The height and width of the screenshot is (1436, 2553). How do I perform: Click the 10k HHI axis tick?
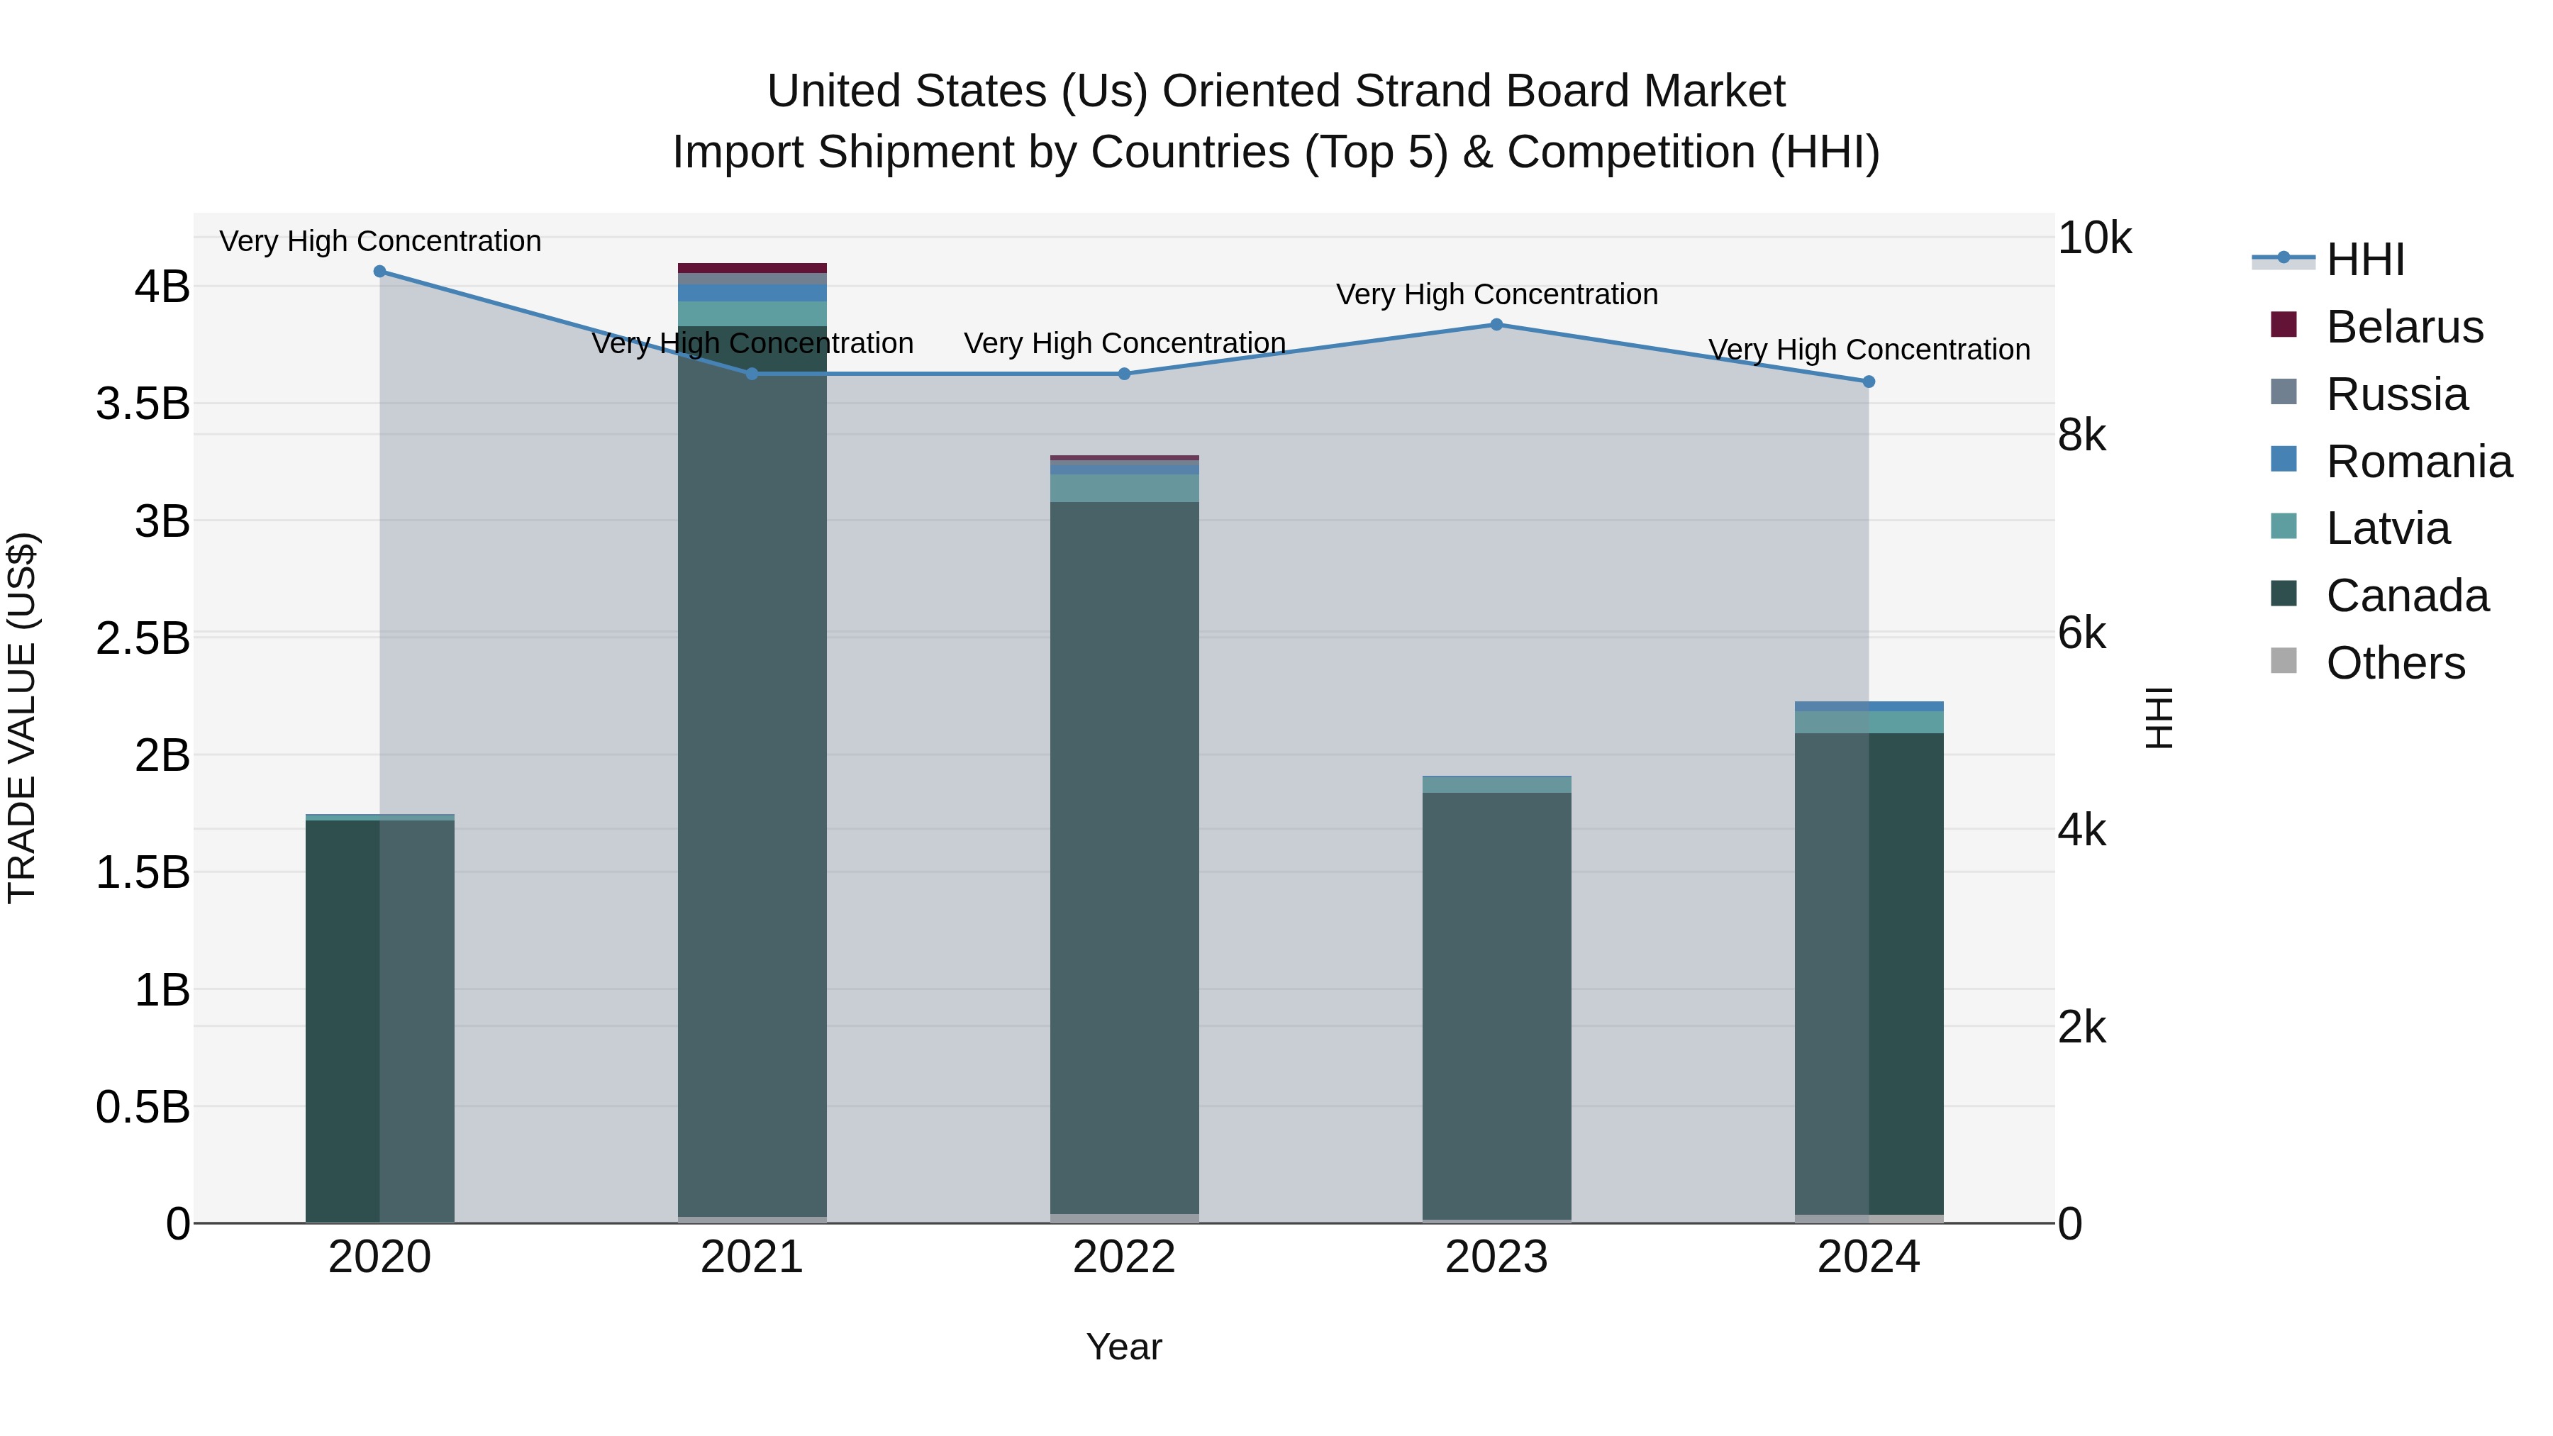(x=2094, y=238)
